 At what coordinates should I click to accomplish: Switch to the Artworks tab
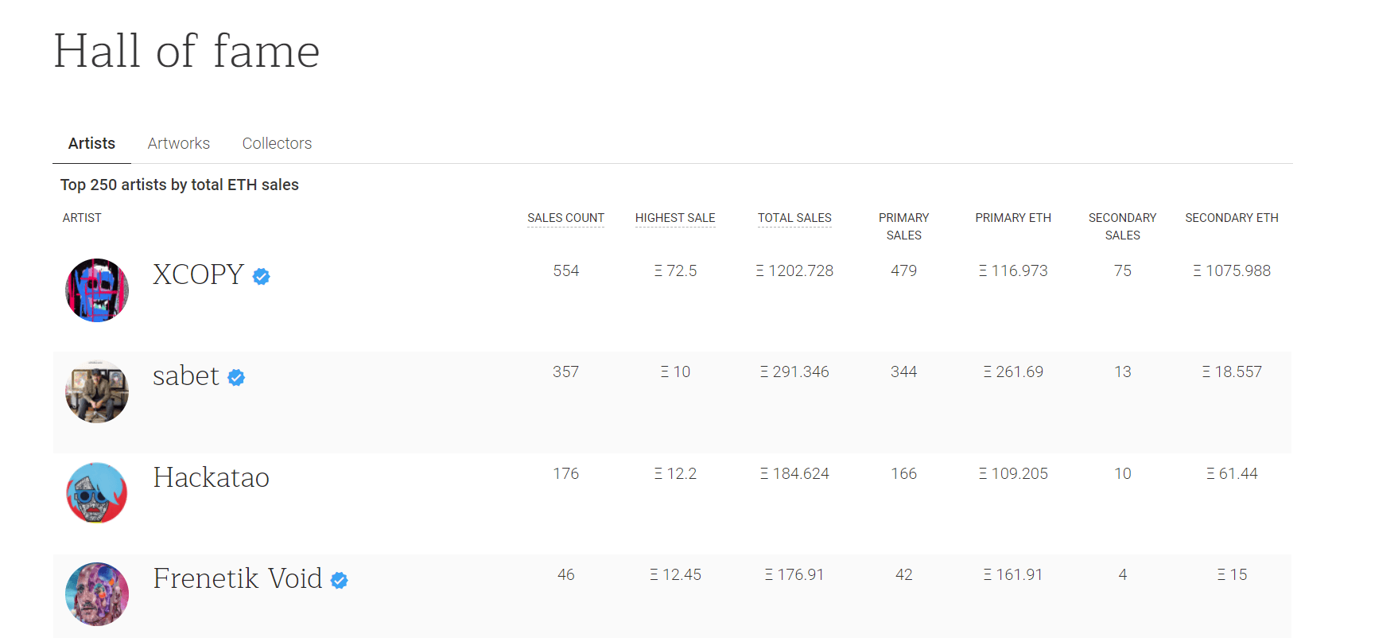pos(179,143)
